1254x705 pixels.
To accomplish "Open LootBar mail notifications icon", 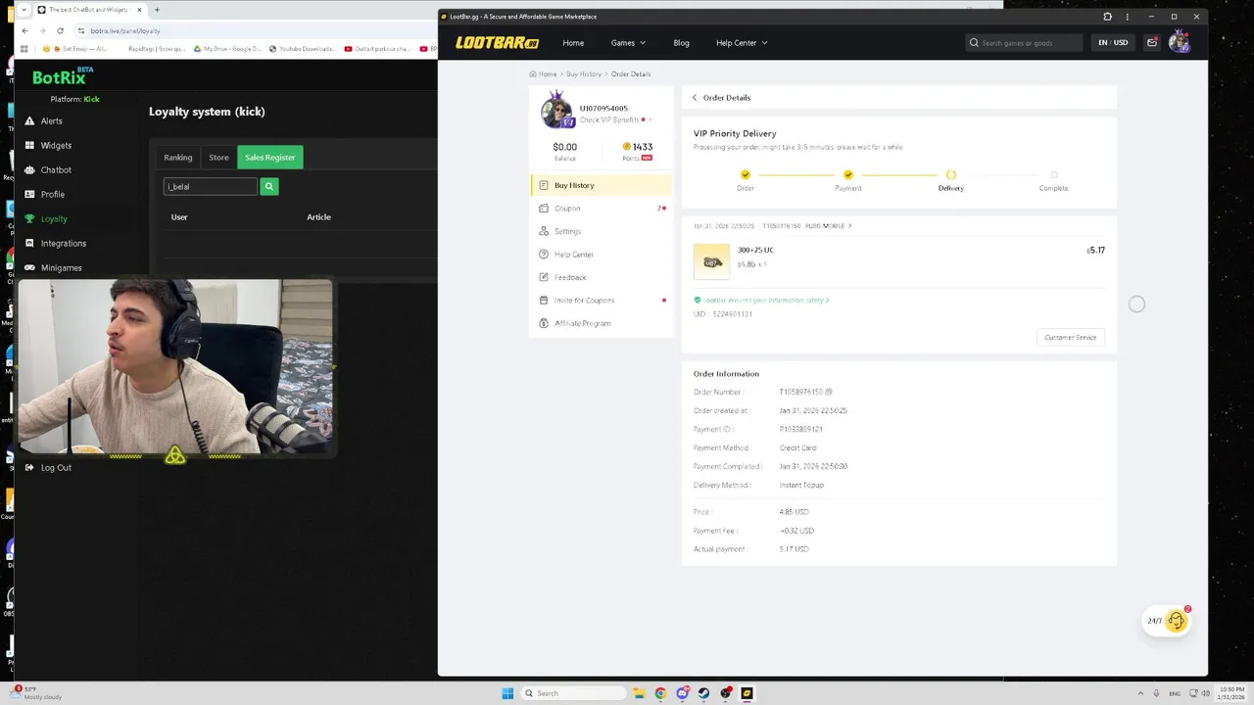I will (1152, 42).
